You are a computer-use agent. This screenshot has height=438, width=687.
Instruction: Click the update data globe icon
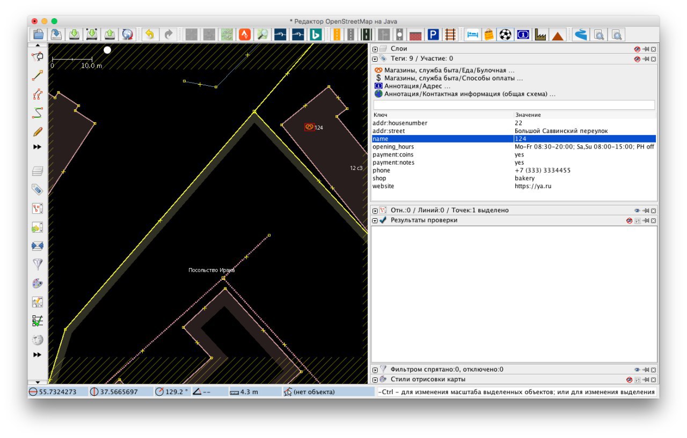click(x=127, y=34)
